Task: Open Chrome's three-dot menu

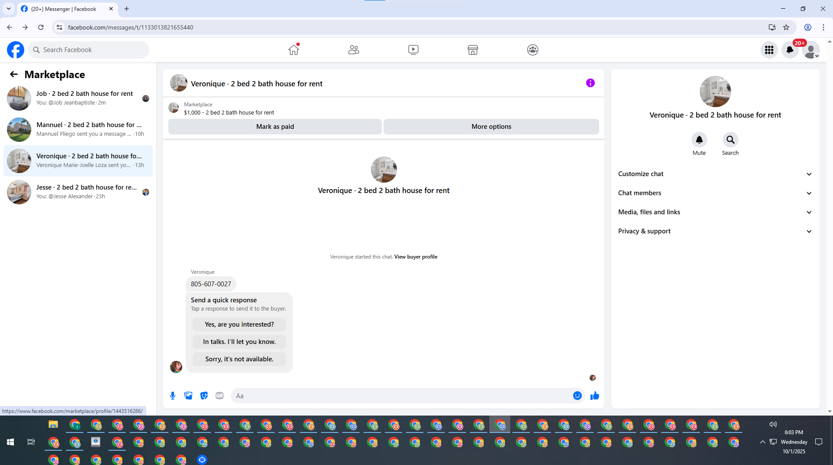Action: point(823,27)
